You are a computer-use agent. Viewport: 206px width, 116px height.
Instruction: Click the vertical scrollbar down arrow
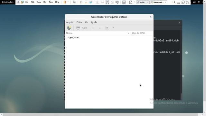click(x=205, y=112)
